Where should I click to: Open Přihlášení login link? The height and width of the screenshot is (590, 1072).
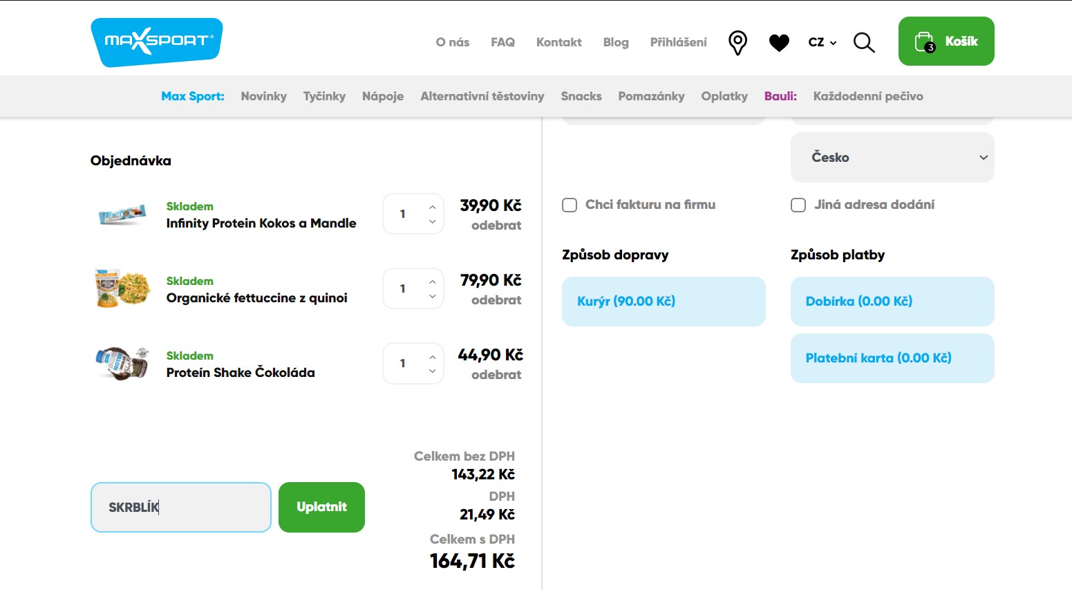(678, 42)
